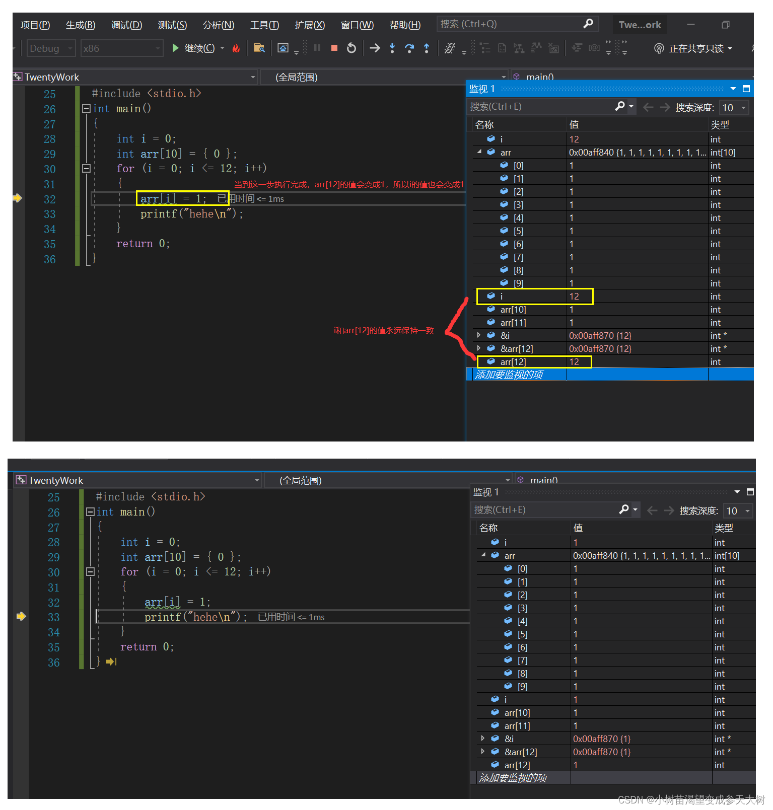Open the 搜索深度 10 dropdown in the top watch window

point(734,107)
